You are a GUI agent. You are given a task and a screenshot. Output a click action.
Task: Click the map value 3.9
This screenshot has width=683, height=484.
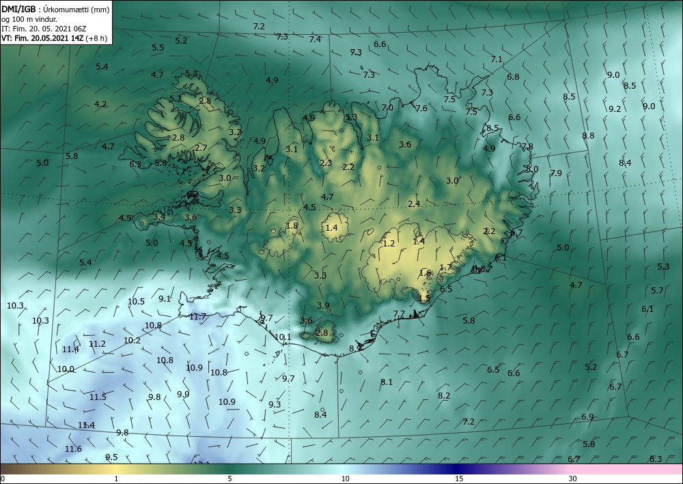[323, 306]
